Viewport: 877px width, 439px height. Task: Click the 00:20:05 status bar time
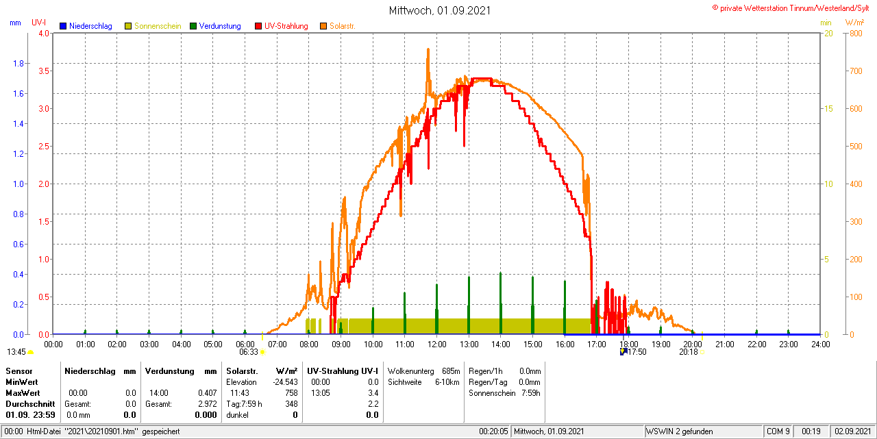point(494,431)
